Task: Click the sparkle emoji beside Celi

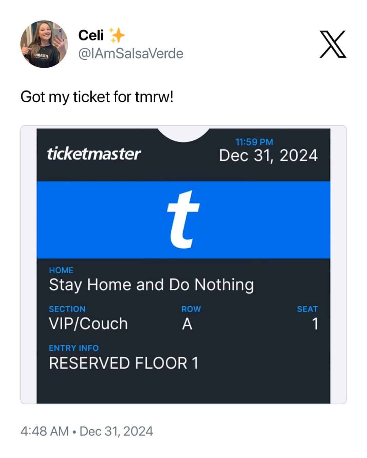Action: tap(117, 35)
